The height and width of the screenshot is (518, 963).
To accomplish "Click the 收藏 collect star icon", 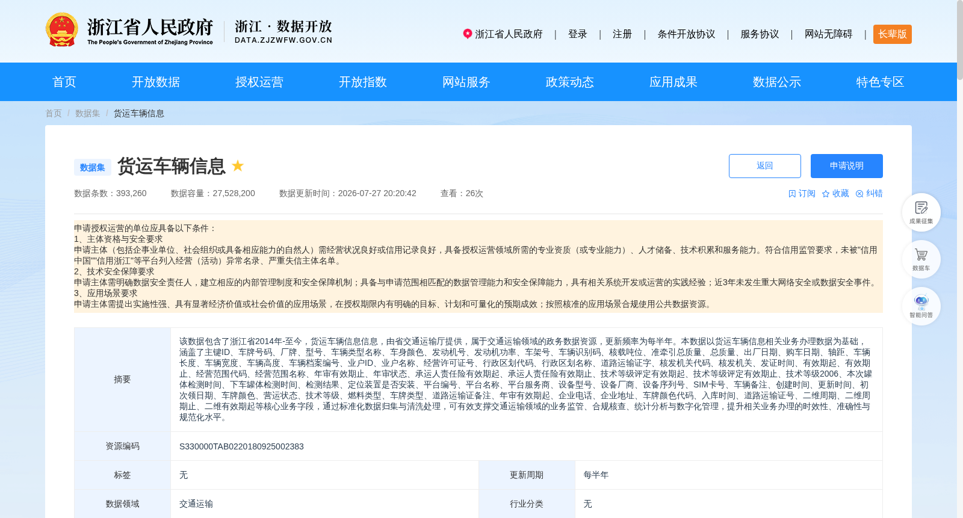I will (826, 194).
